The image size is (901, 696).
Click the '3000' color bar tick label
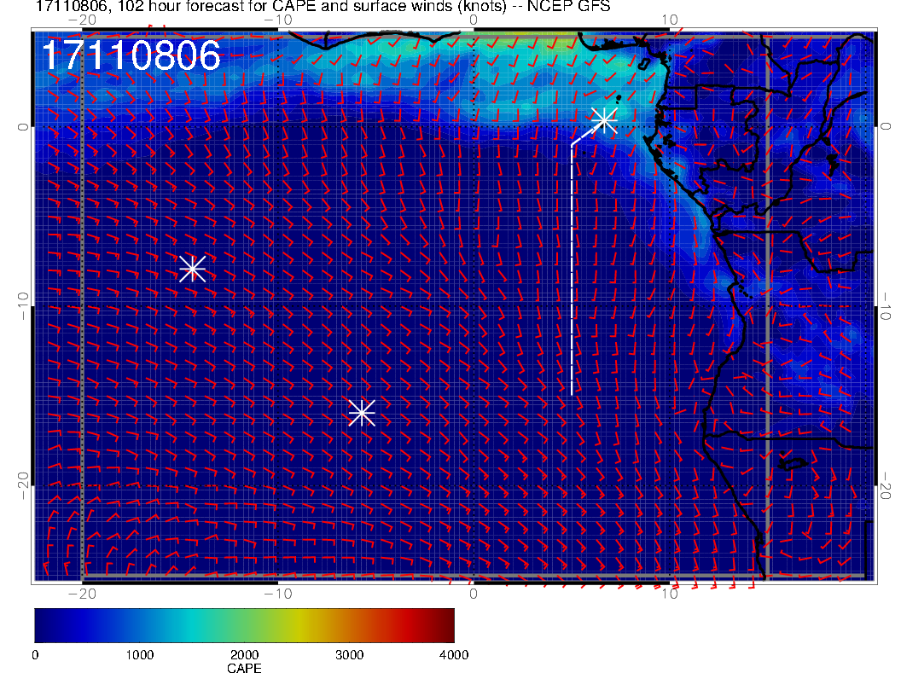(349, 655)
